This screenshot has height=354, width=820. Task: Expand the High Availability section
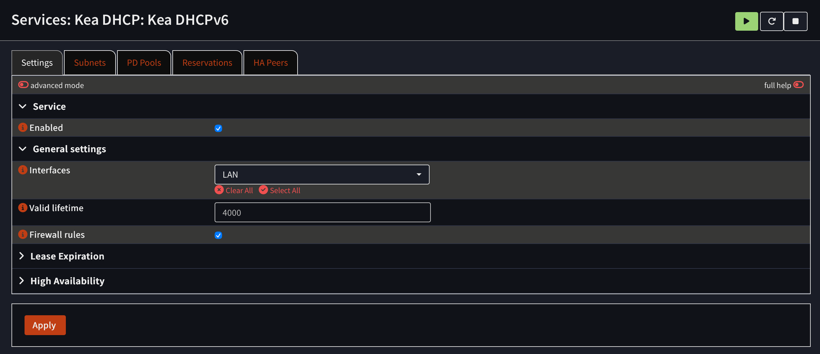pos(67,281)
